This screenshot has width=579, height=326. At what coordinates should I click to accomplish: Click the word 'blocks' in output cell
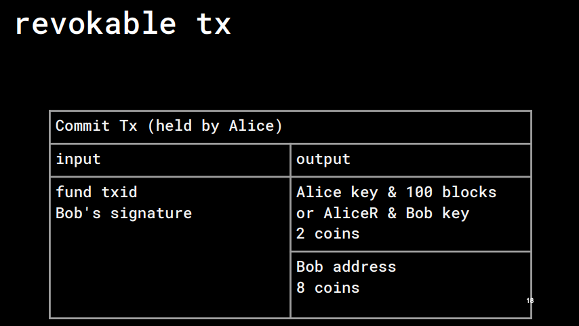(x=469, y=192)
